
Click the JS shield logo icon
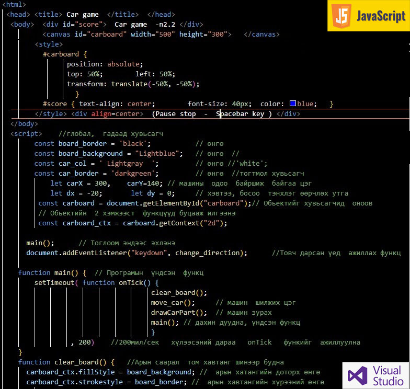(341, 17)
